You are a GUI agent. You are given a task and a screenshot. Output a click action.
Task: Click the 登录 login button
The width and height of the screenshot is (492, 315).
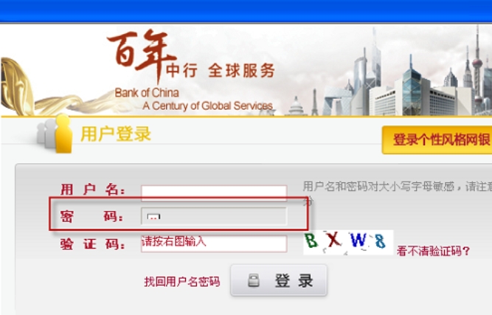pos(279,280)
